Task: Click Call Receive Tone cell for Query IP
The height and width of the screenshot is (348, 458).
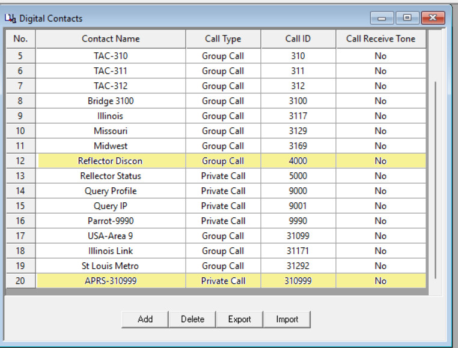Action: 381,206
